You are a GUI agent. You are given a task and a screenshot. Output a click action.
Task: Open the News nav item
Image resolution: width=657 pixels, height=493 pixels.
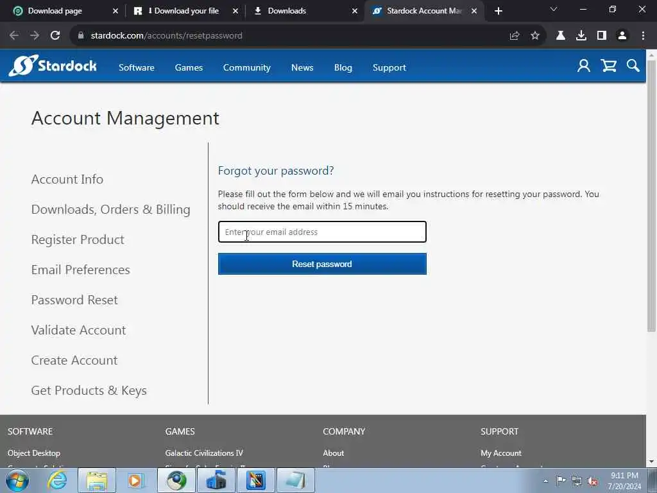click(302, 67)
